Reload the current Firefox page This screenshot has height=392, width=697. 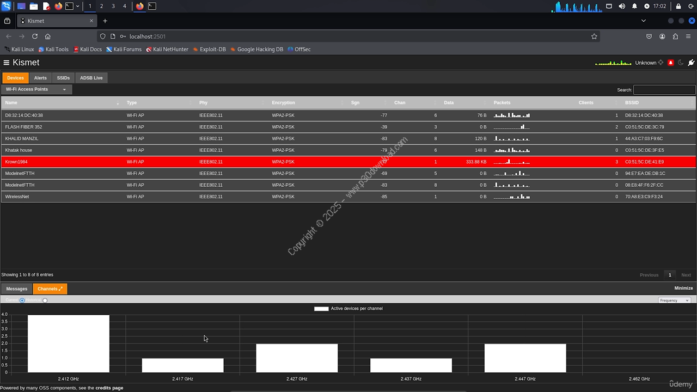35,36
